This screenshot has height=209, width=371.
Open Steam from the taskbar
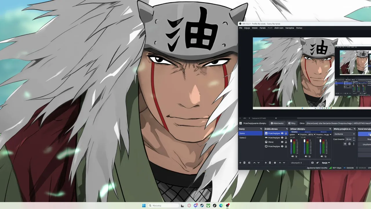[x=202, y=206]
